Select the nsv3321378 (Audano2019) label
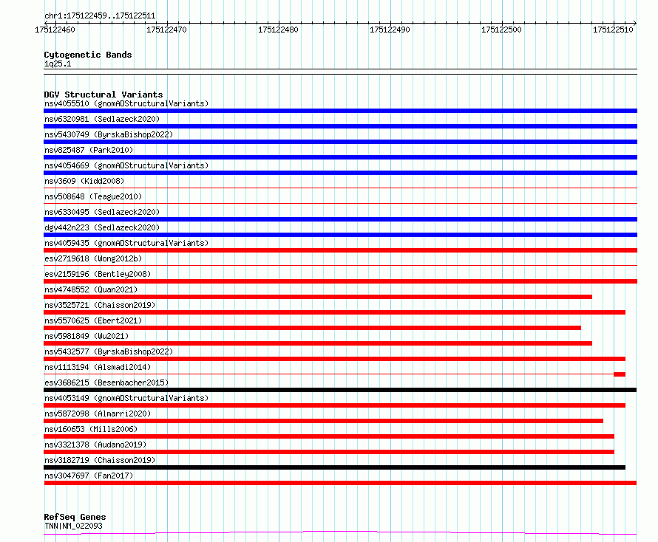This screenshot has height=542, width=658. (95, 445)
